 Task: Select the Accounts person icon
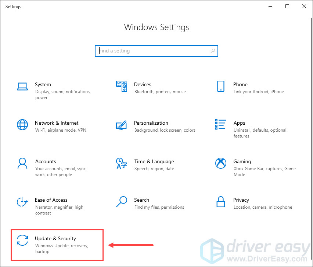tap(22, 163)
